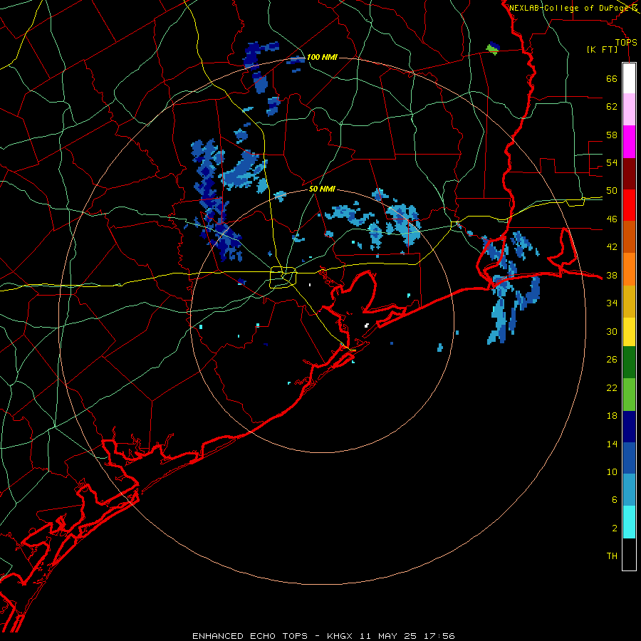The image size is (641, 641).
Task: Click the '22' legend value
Action: tap(612, 388)
